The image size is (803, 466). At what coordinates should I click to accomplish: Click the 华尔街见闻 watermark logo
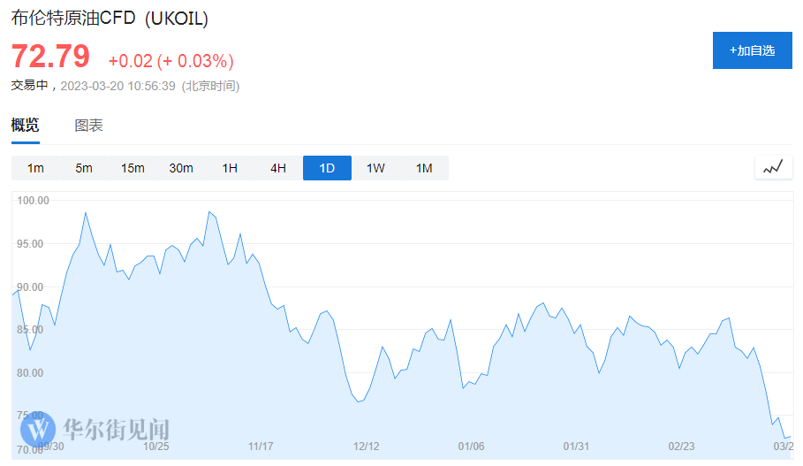click(x=95, y=430)
